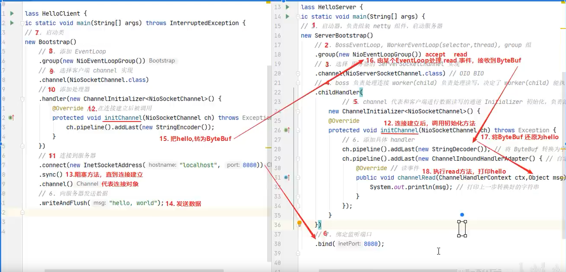Open override marker on server line 26
The height and width of the screenshot is (272, 566).
click(x=287, y=130)
